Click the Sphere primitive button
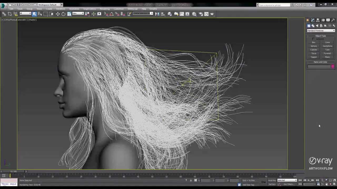The width and height of the screenshot is (337, 189). point(314,46)
